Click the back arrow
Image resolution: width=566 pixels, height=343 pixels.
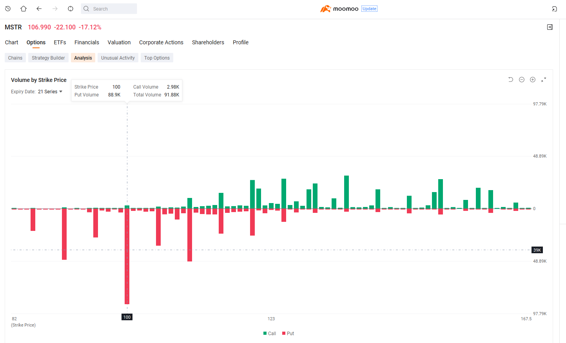point(39,9)
